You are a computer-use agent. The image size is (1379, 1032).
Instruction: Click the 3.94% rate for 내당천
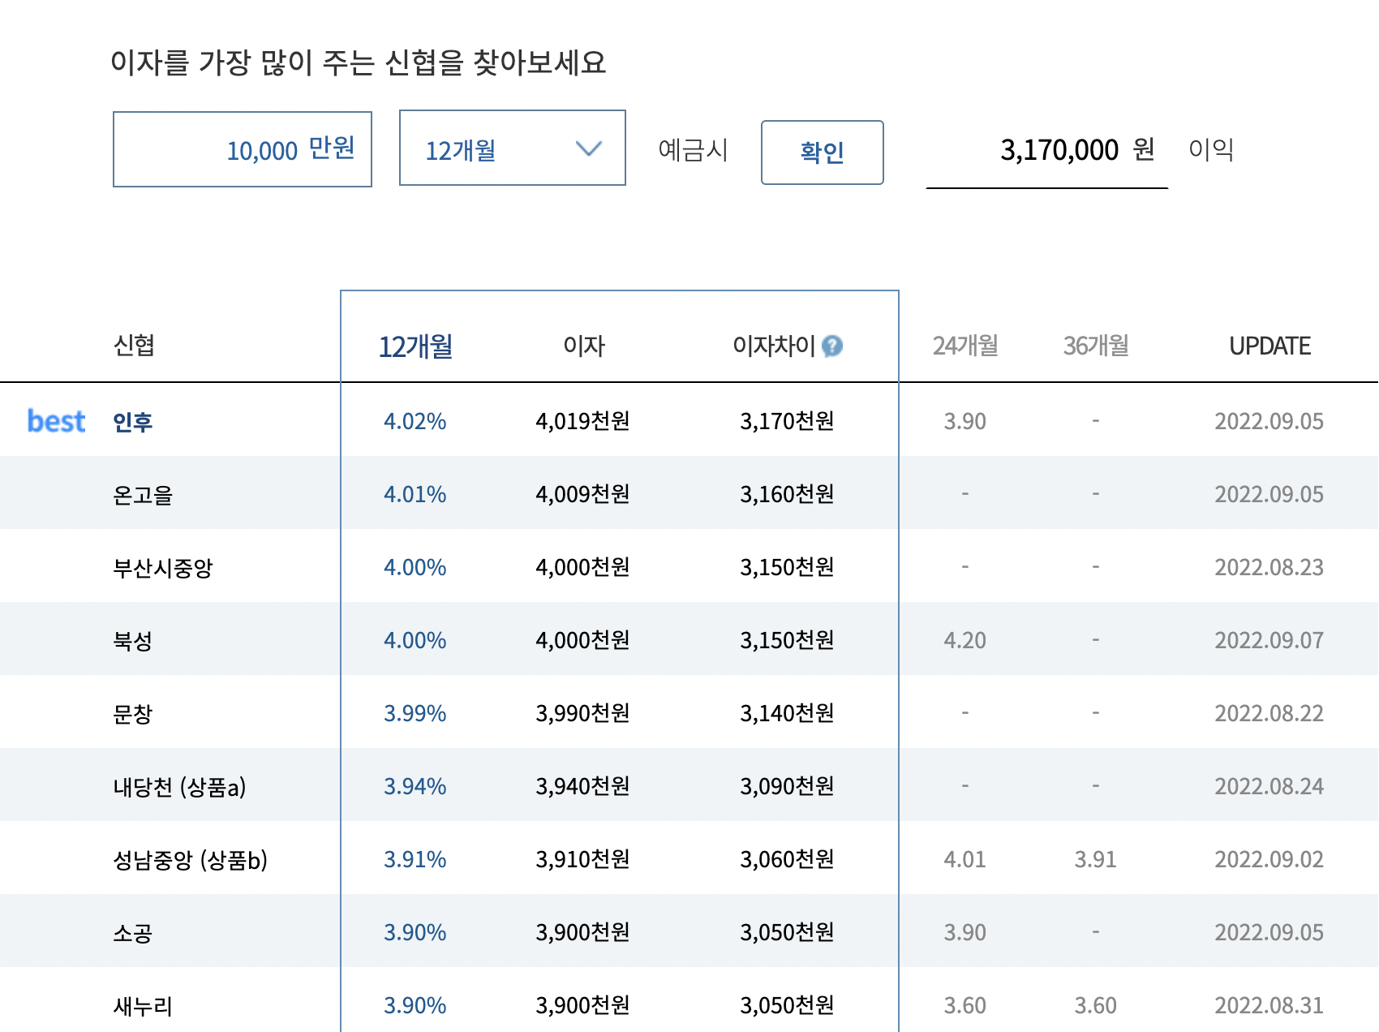click(415, 786)
